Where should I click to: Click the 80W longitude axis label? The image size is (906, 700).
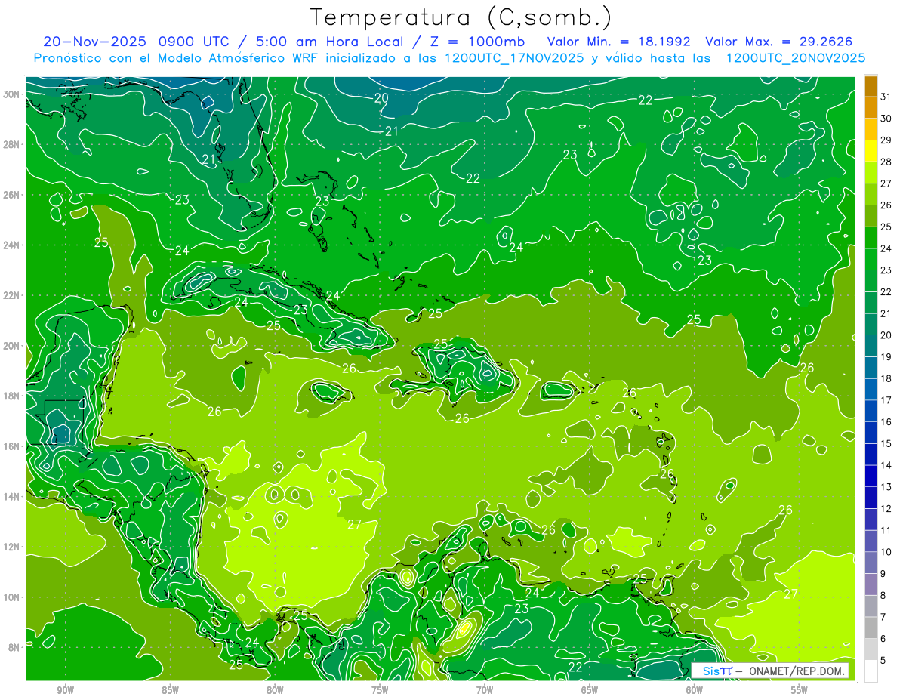275,690
